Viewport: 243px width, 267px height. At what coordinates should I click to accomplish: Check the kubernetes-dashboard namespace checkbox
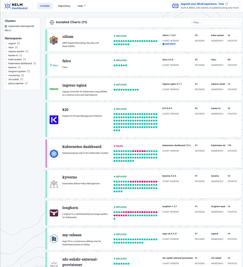pos(6,63)
